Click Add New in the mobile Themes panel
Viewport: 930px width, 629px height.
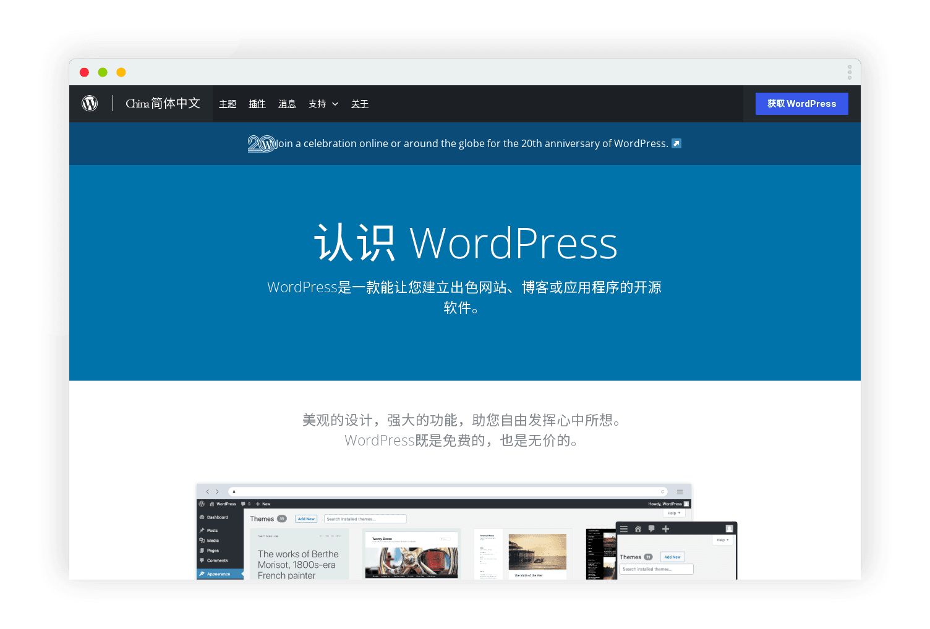pos(672,557)
